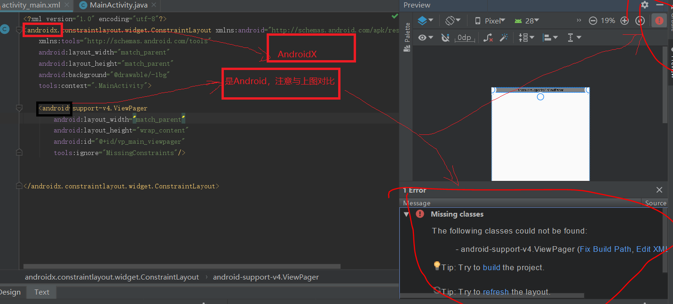Edit default margins 0dp field

coord(464,38)
